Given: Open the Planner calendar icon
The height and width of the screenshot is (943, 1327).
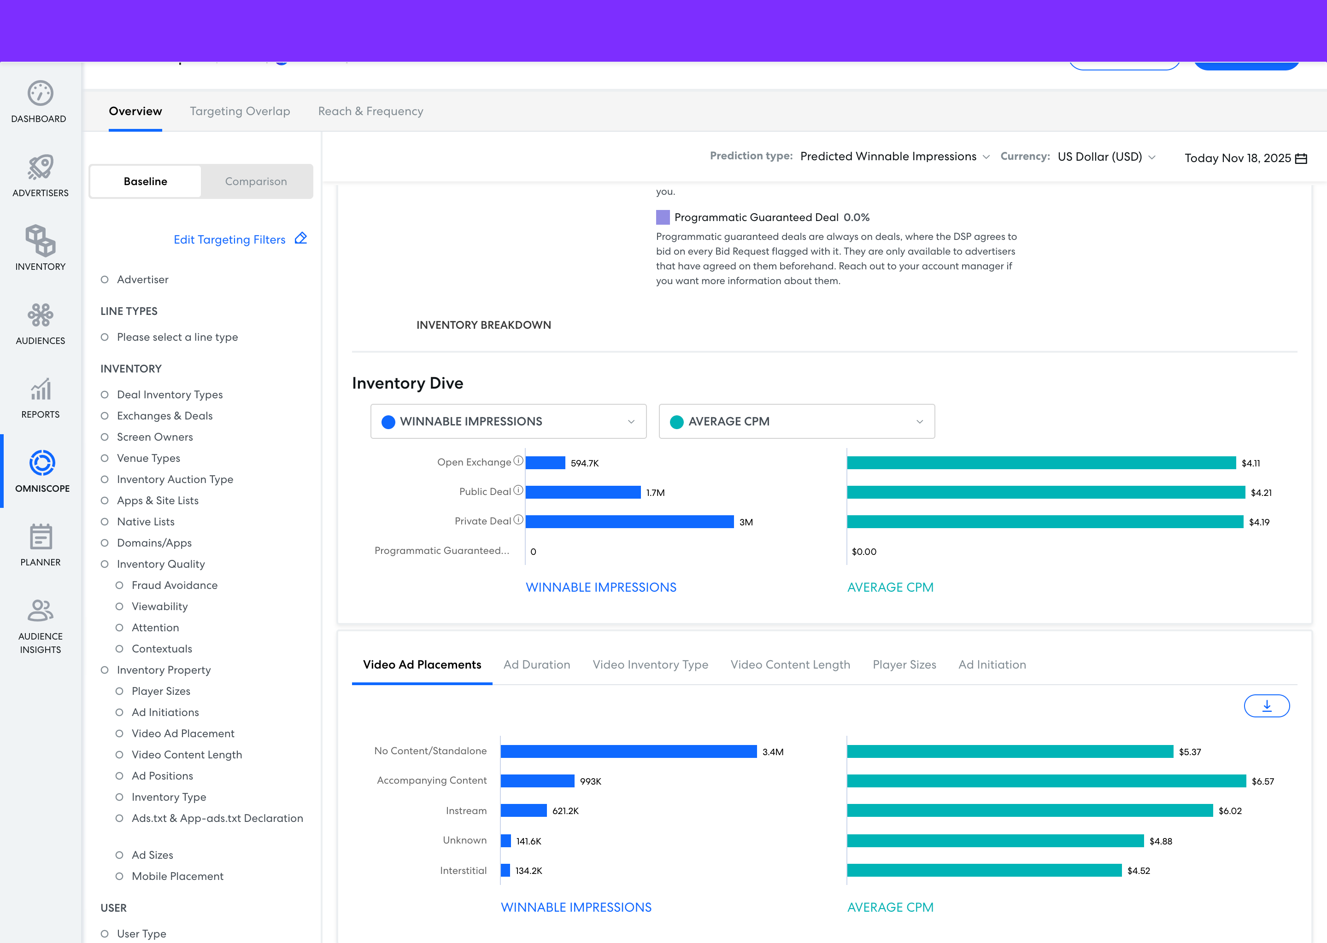Looking at the screenshot, I should 40,537.
